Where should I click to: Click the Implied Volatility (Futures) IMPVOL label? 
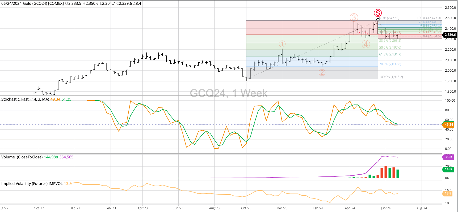32,184
